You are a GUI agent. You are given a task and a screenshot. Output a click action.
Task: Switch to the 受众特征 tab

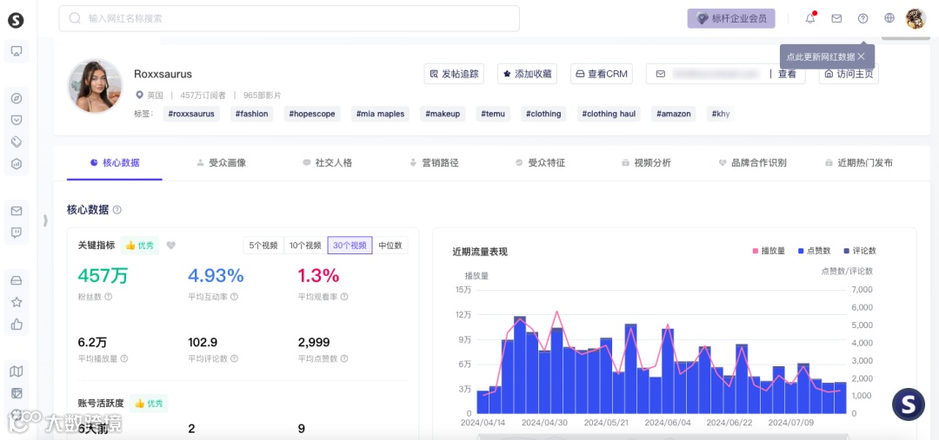click(x=540, y=162)
